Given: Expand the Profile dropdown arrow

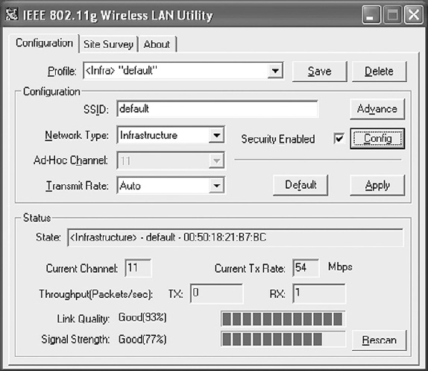Looking at the screenshot, I should point(275,71).
